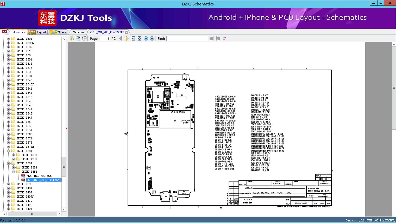Click the page number field
Viewport: 396px width, 223px height.
105,38
